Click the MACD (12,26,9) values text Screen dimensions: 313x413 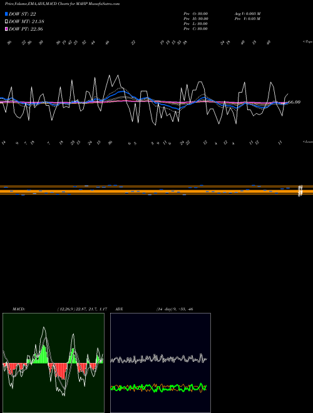pos(82,309)
